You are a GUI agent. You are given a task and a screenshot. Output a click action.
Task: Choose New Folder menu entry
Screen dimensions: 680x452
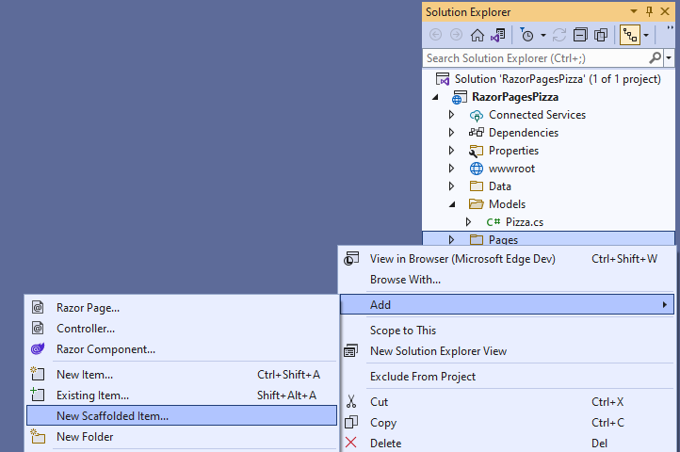pyautogui.click(x=85, y=437)
